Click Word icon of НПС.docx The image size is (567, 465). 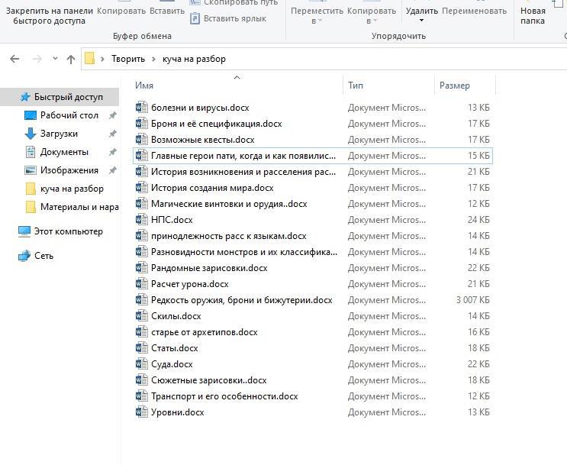coord(141,220)
